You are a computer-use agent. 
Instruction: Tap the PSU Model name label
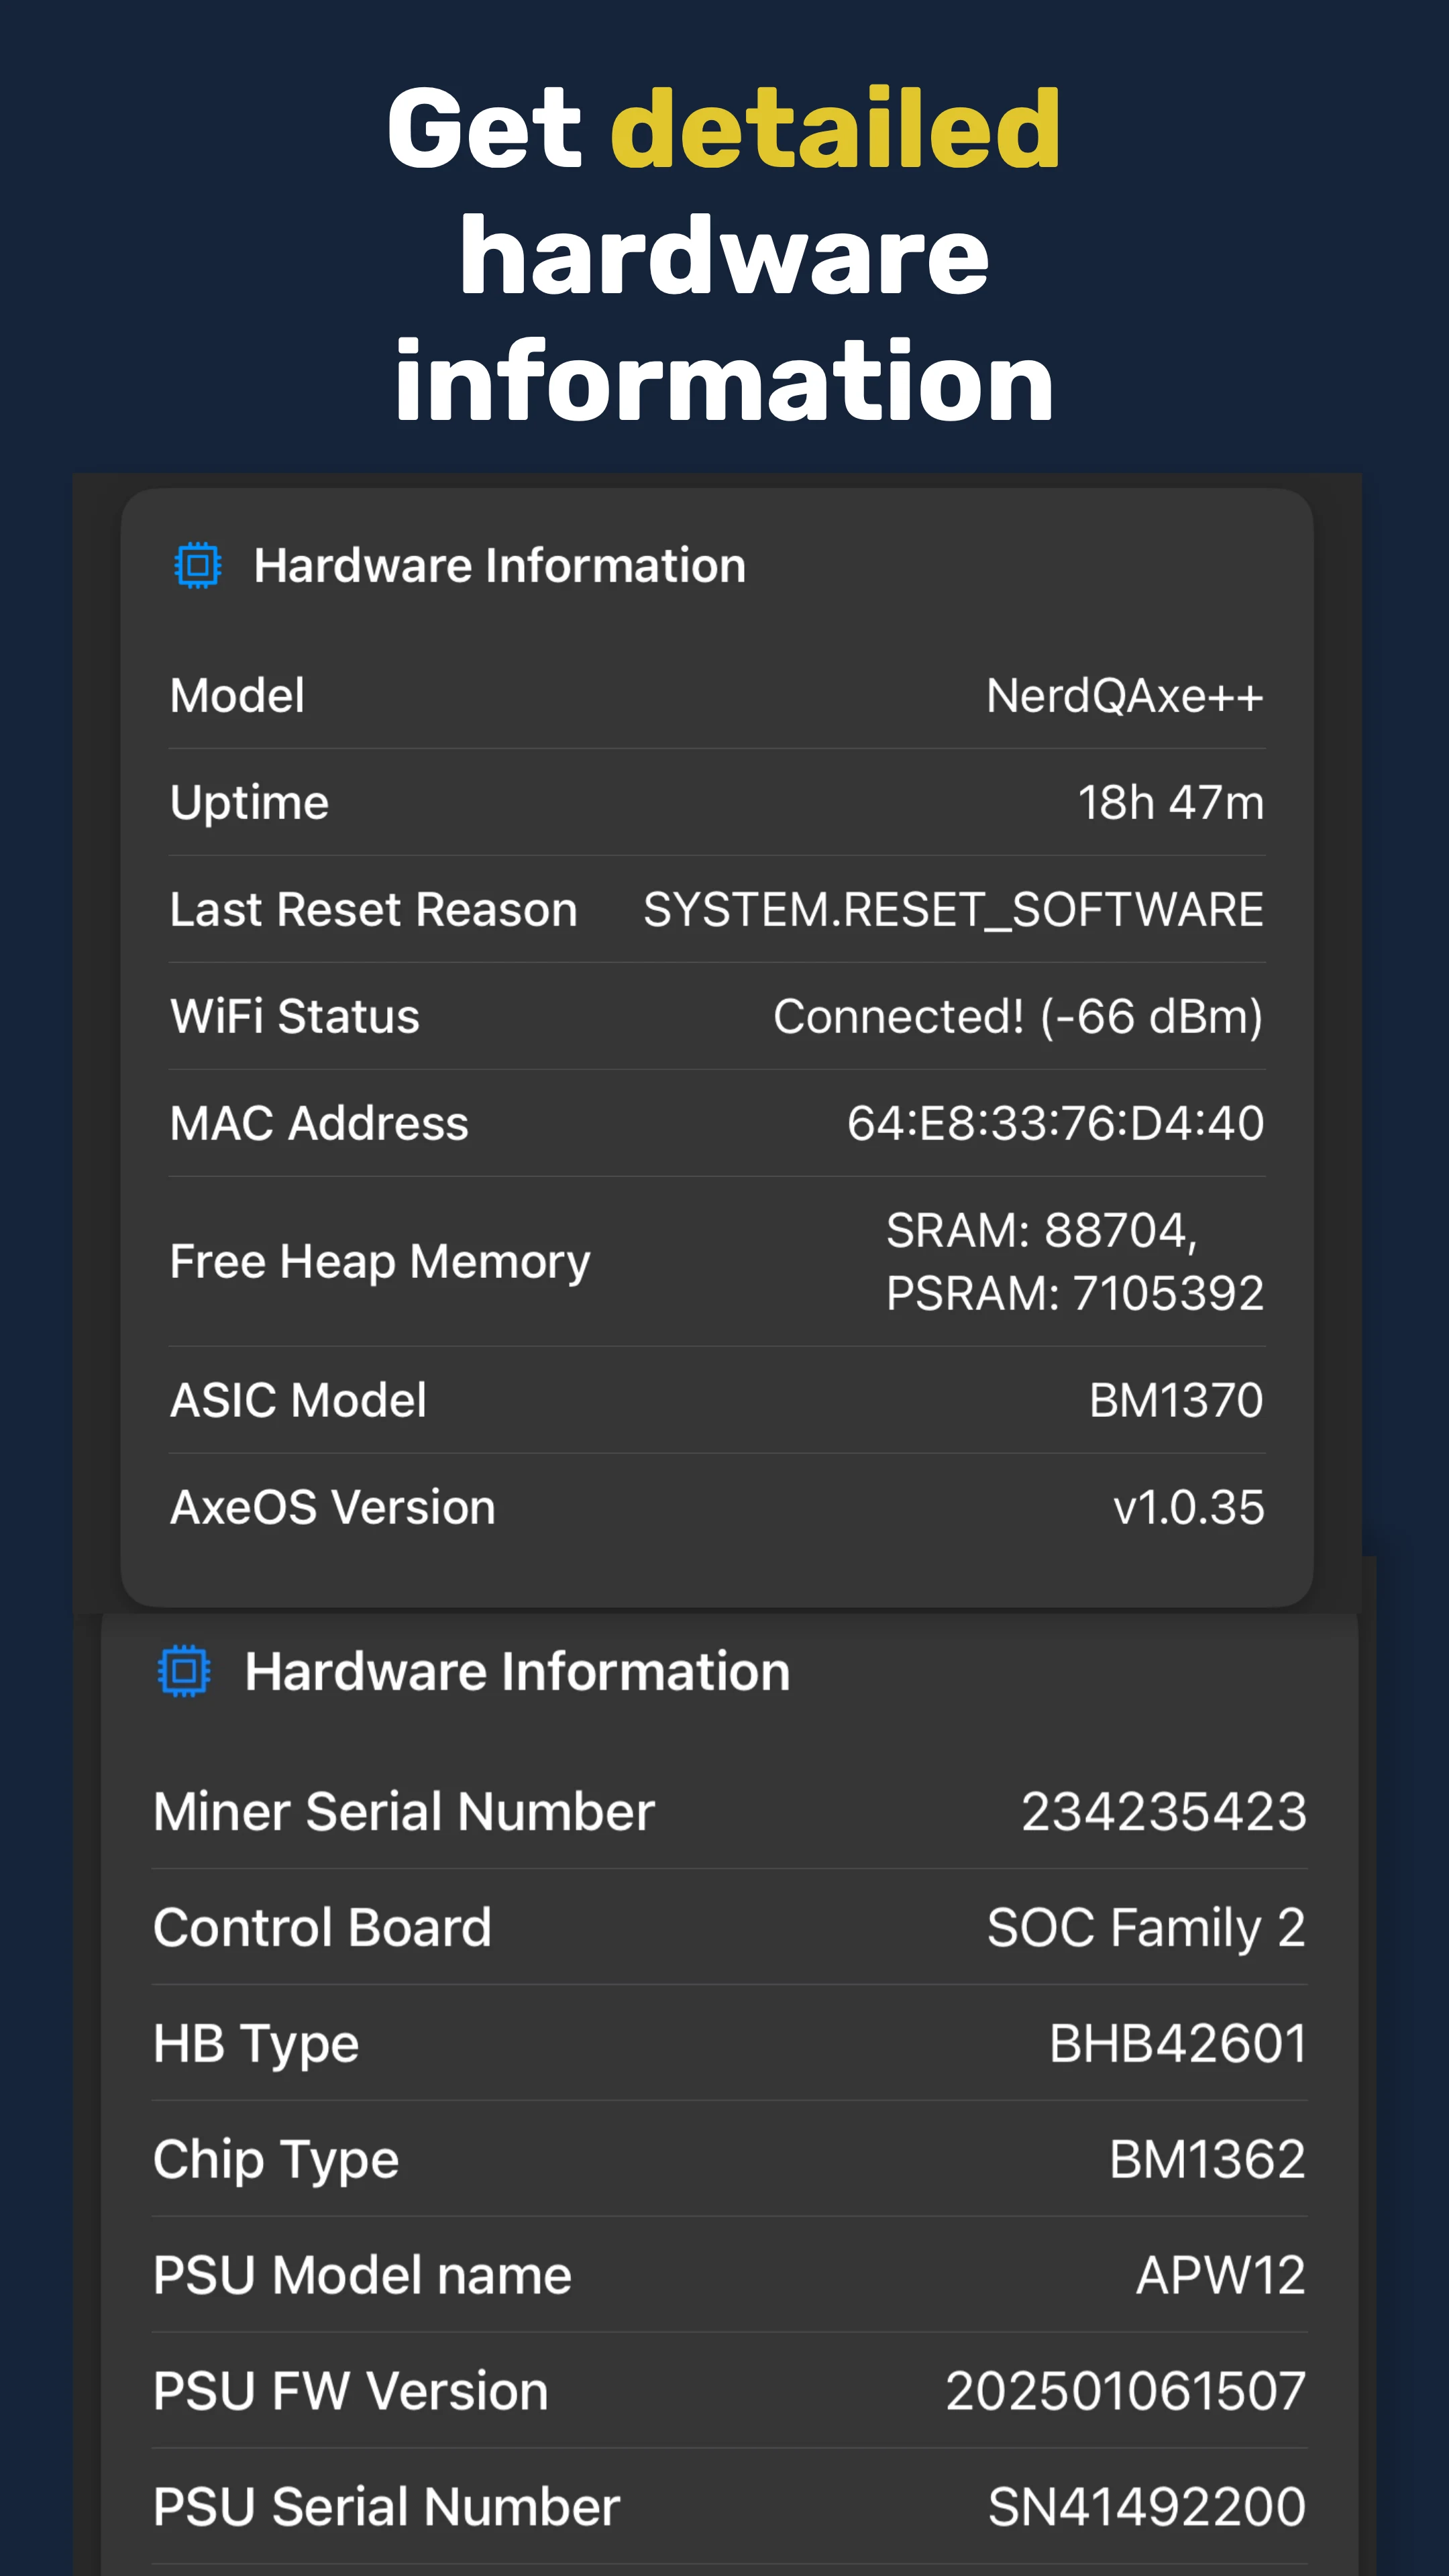[x=362, y=2276]
